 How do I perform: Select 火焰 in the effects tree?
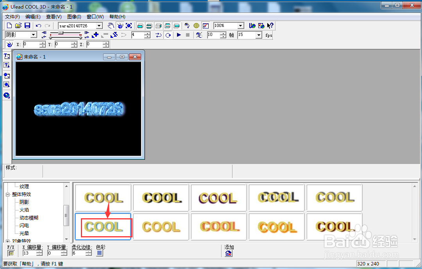click(24, 210)
